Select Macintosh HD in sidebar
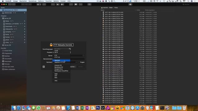This screenshot has width=198, height=111. pos(13,10)
